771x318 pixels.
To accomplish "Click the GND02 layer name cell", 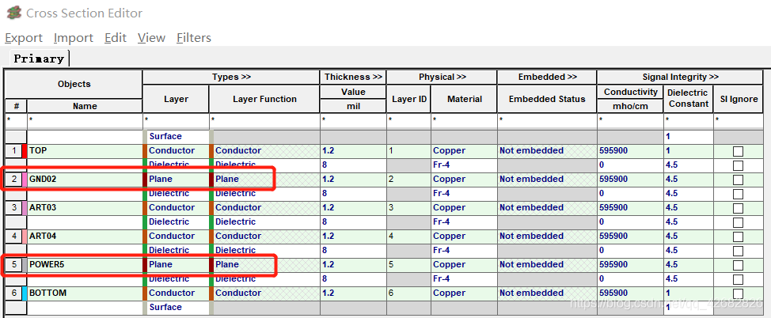I will (x=85, y=180).
